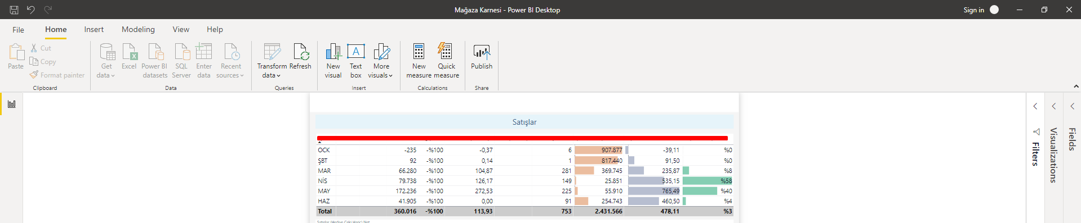
Task: Click the MAR row label
Action: point(324,171)
